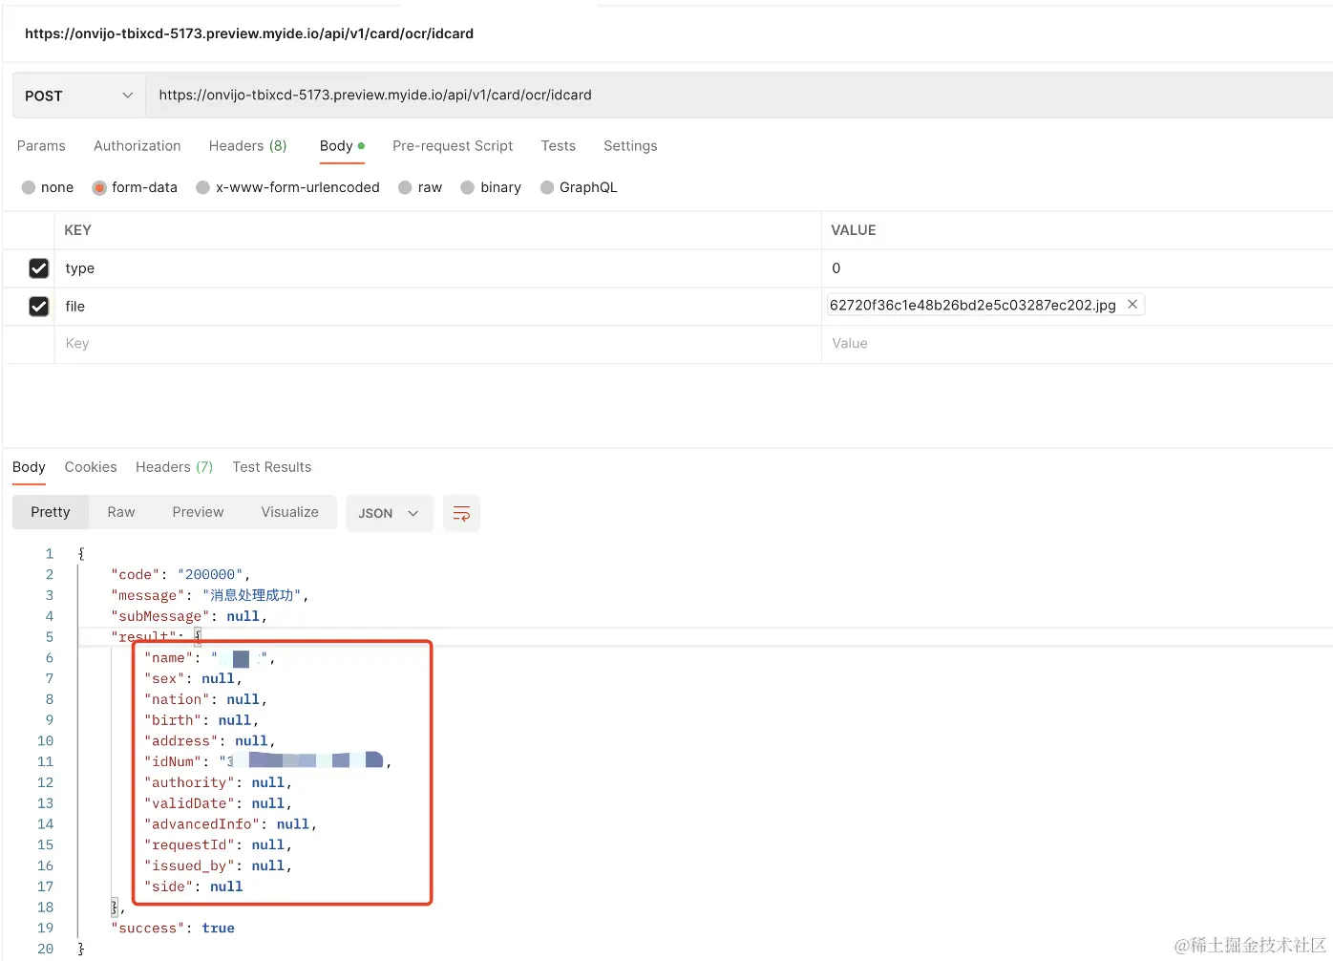Uncheck the type parameter checkbox

click(x=39, y=268)
